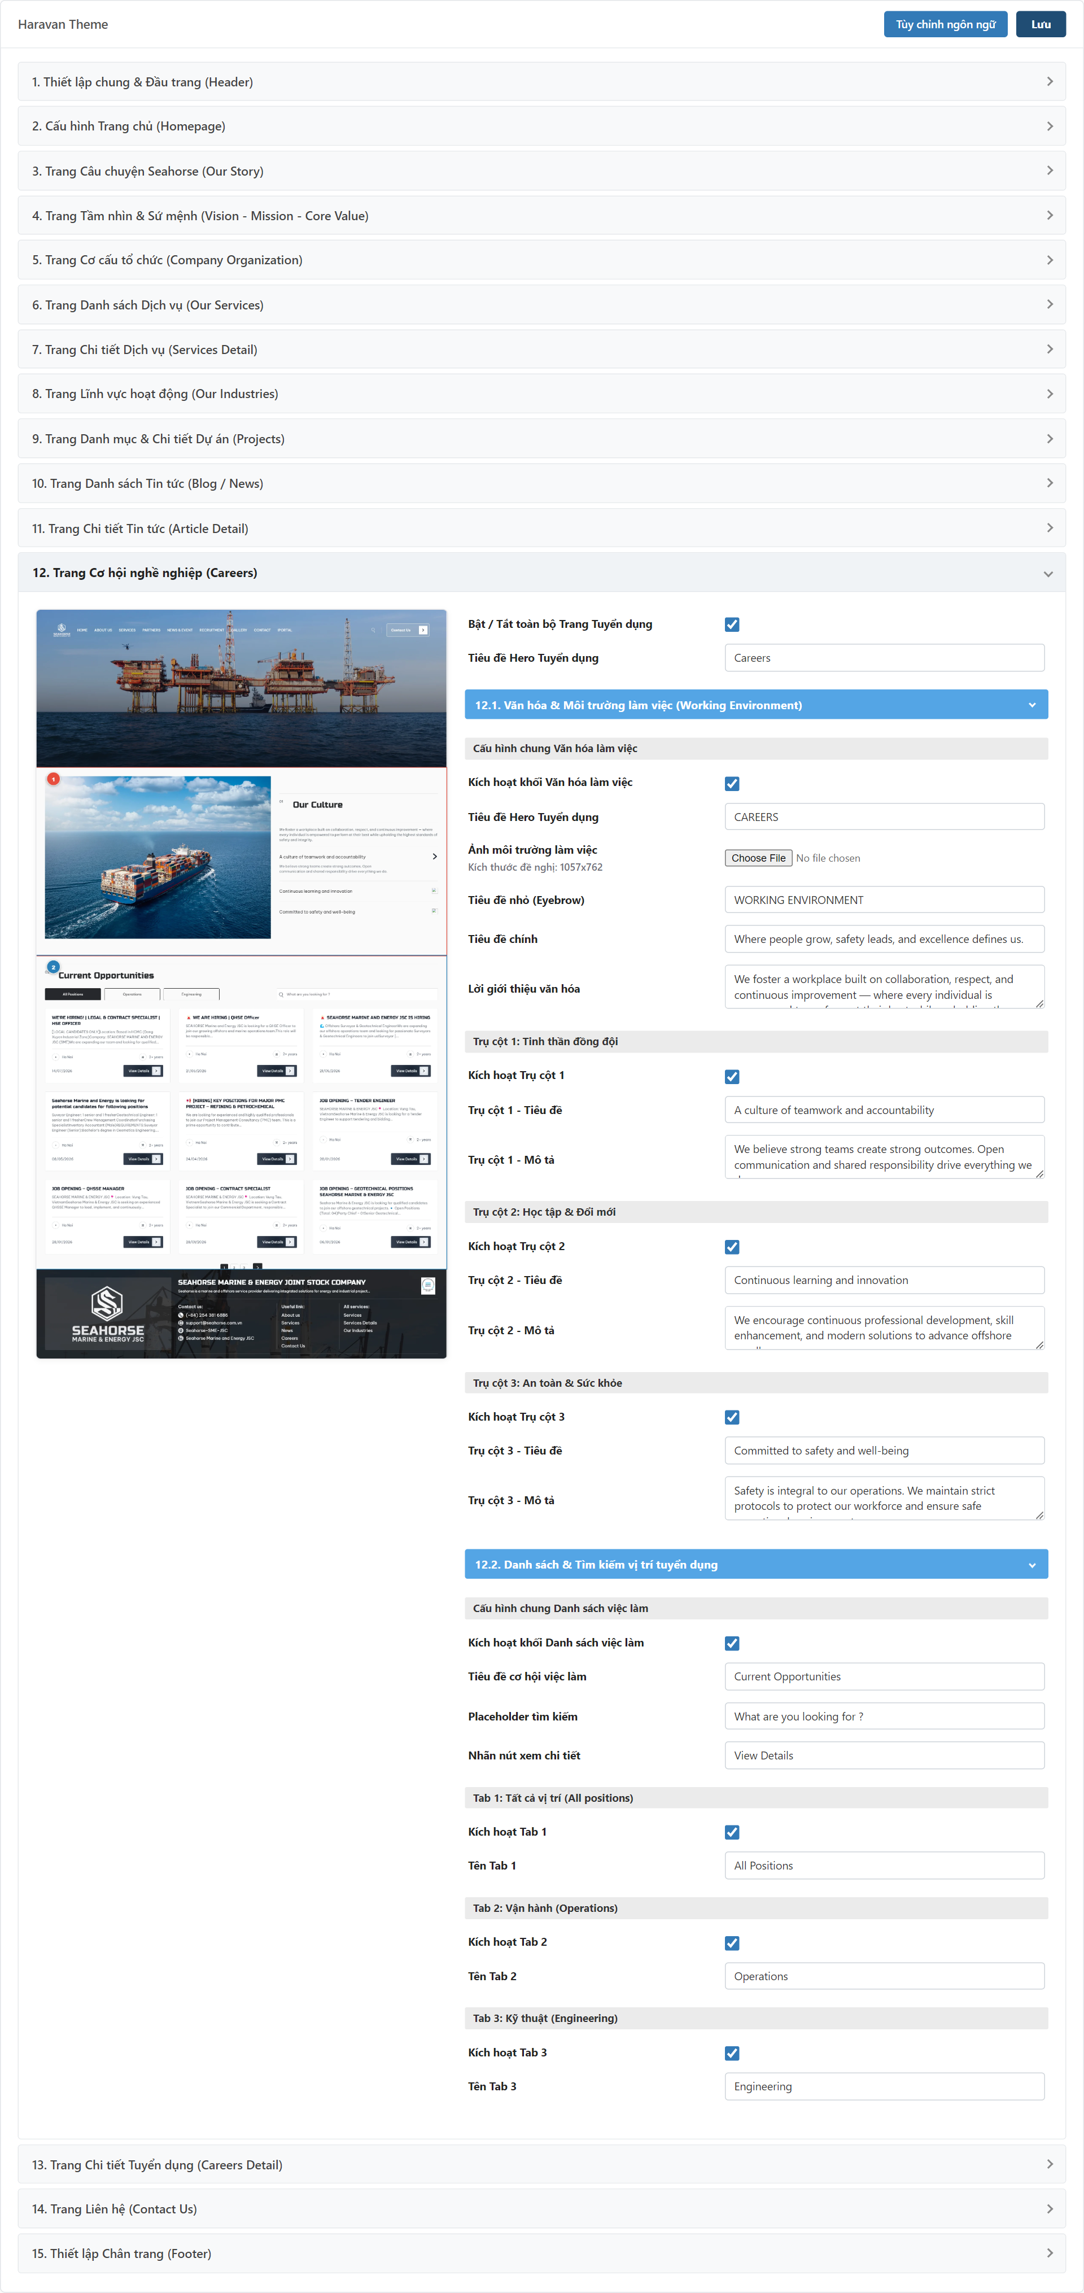Click the Engineering tab name input
The height and width of the screenshot is (2293, 1084).
884,2086
